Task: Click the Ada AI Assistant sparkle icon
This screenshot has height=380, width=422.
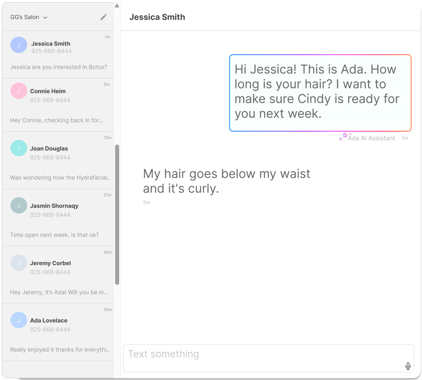Action: pos(345,136)
